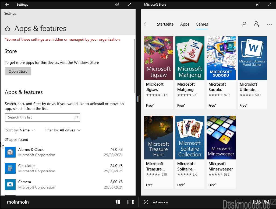Expand the Microsoft Store window to full screen
This screenshot has height=209, width=276.
(270, 4)
